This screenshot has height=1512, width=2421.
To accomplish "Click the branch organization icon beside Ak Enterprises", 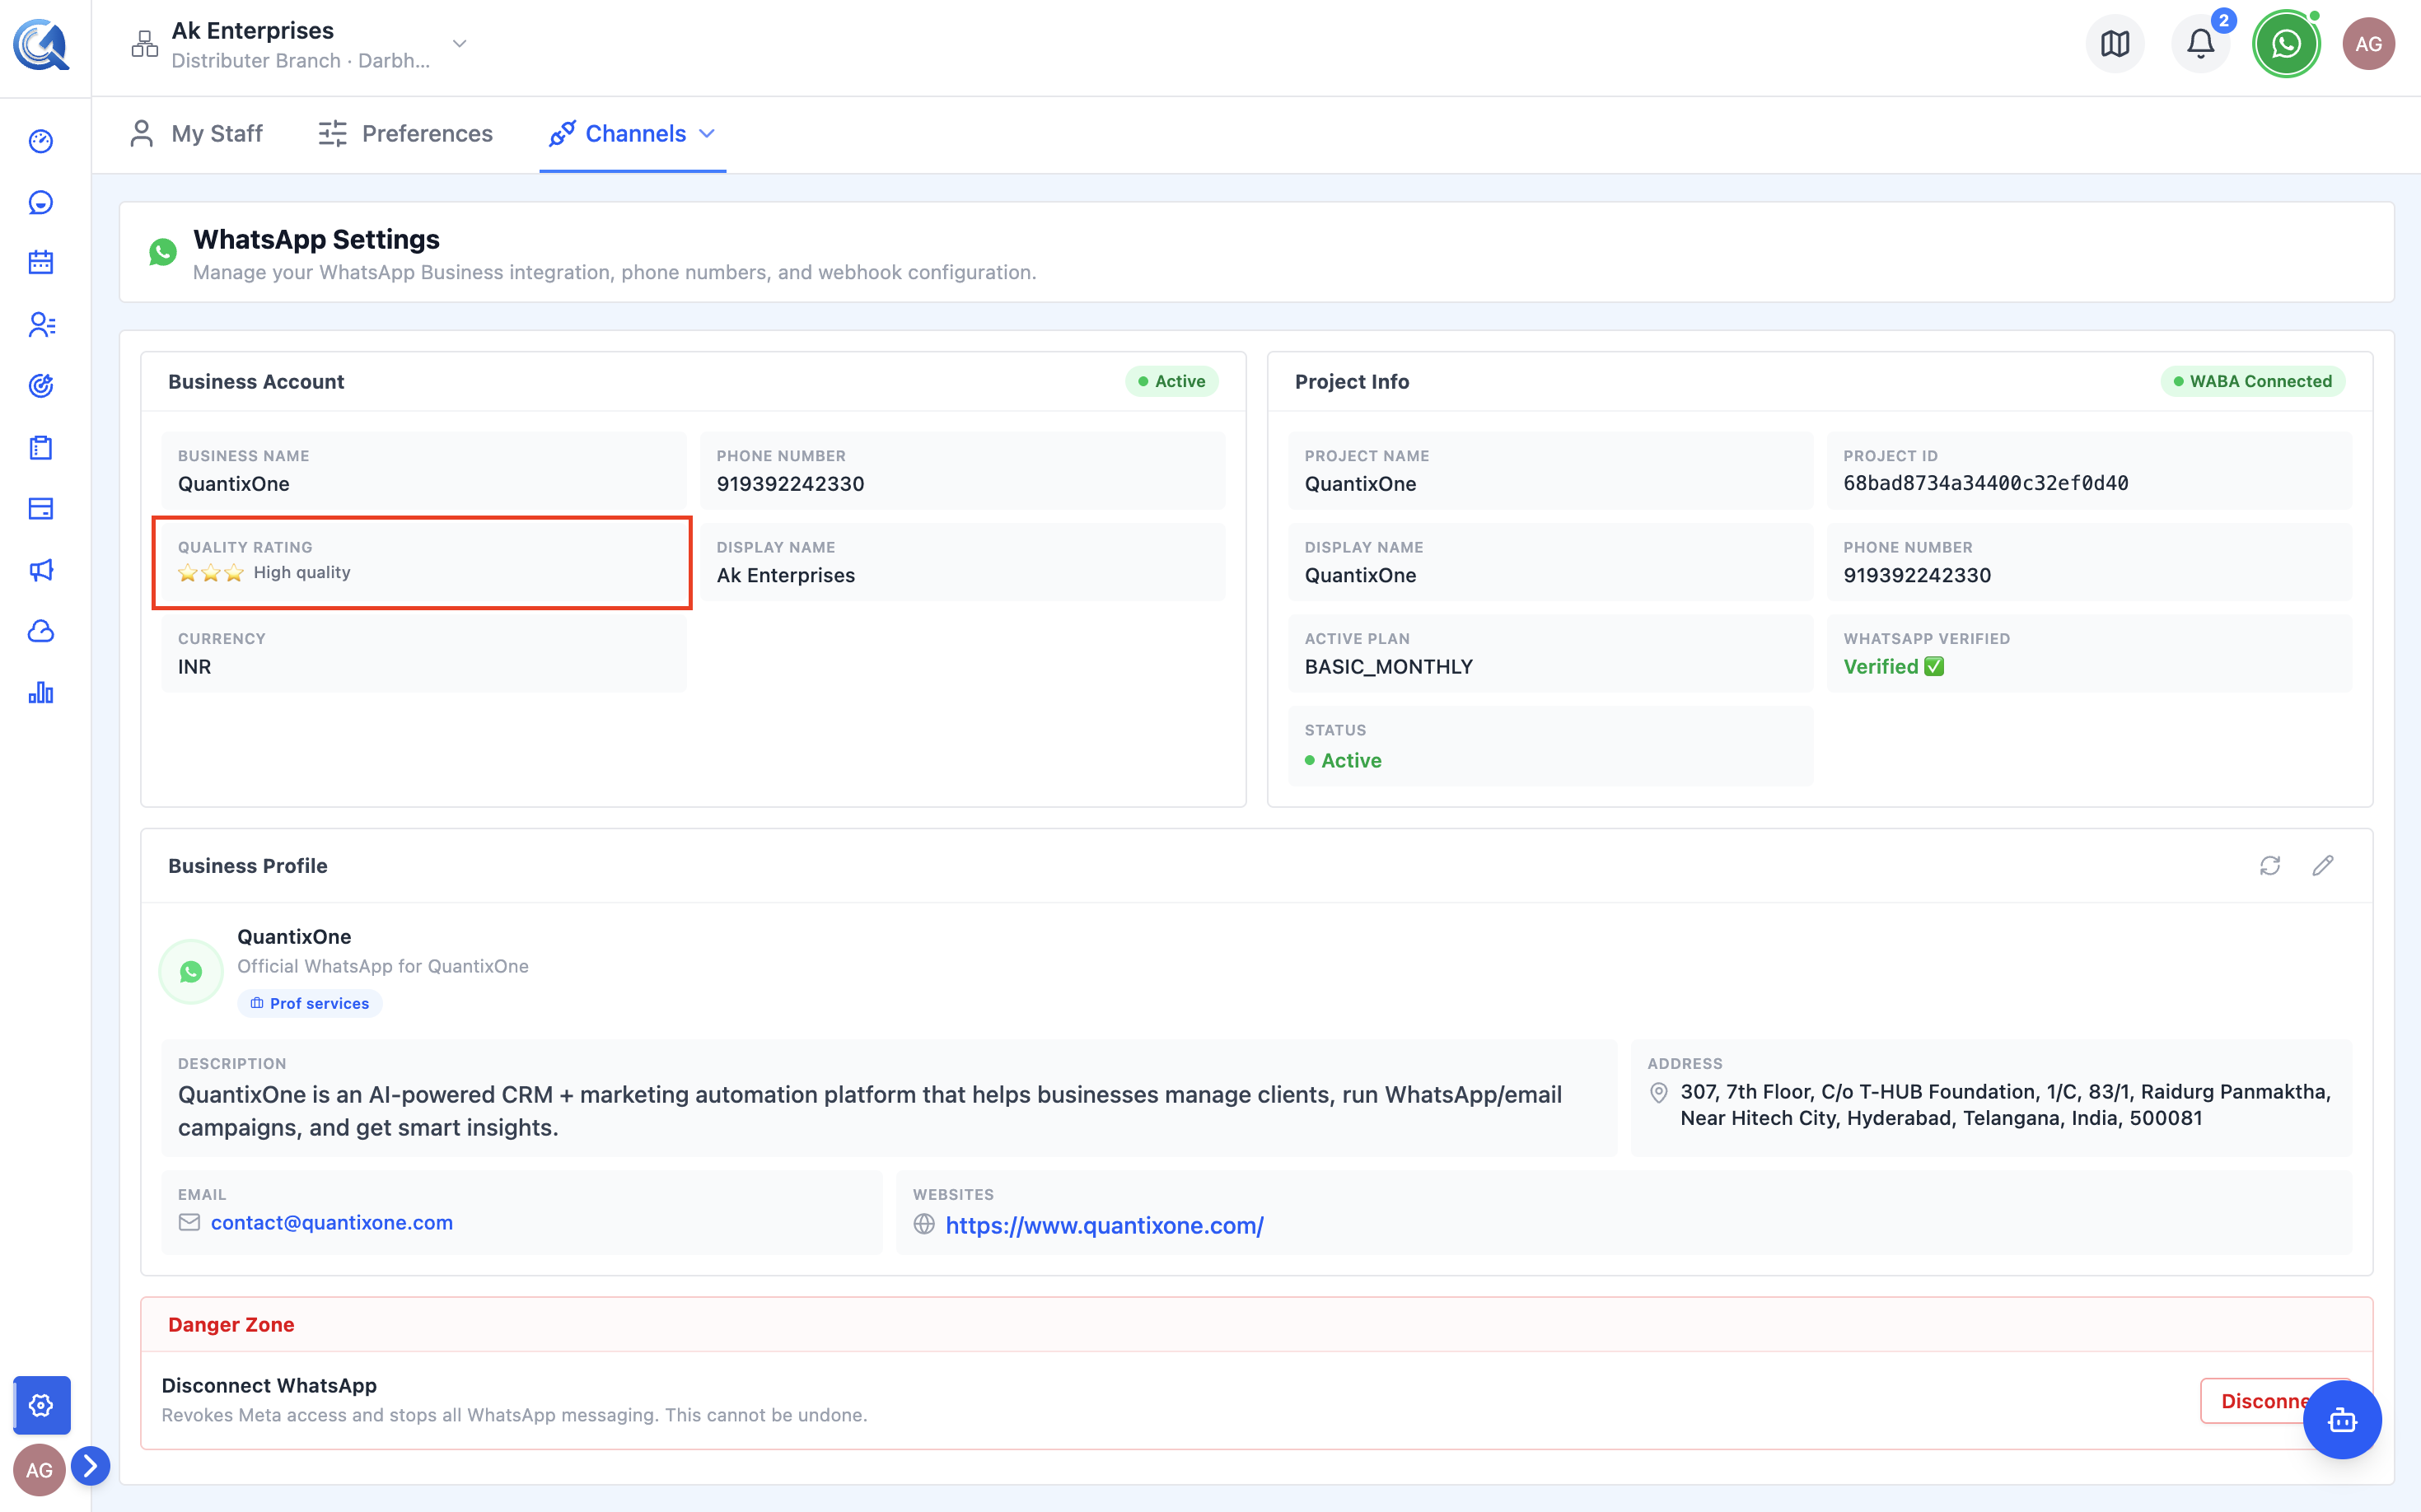I will coord(145,44).
